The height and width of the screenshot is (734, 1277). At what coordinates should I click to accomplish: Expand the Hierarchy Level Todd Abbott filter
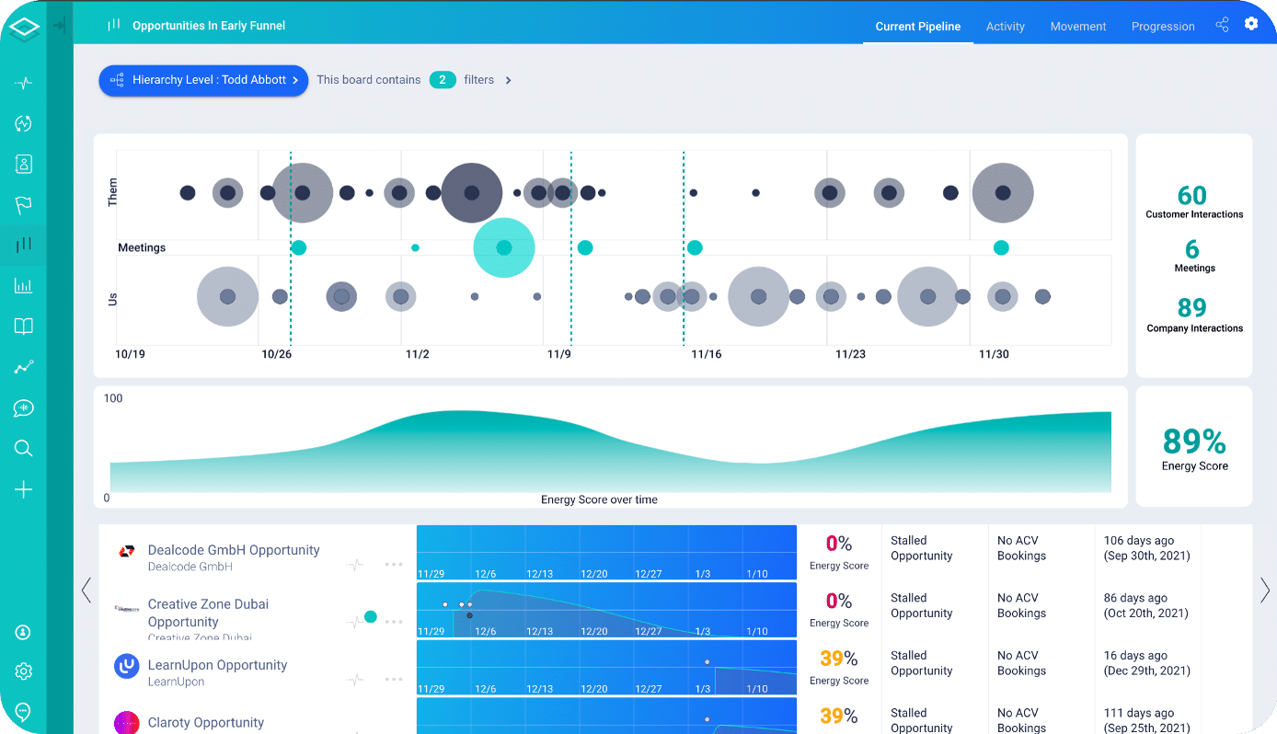(x=203, y=80)
